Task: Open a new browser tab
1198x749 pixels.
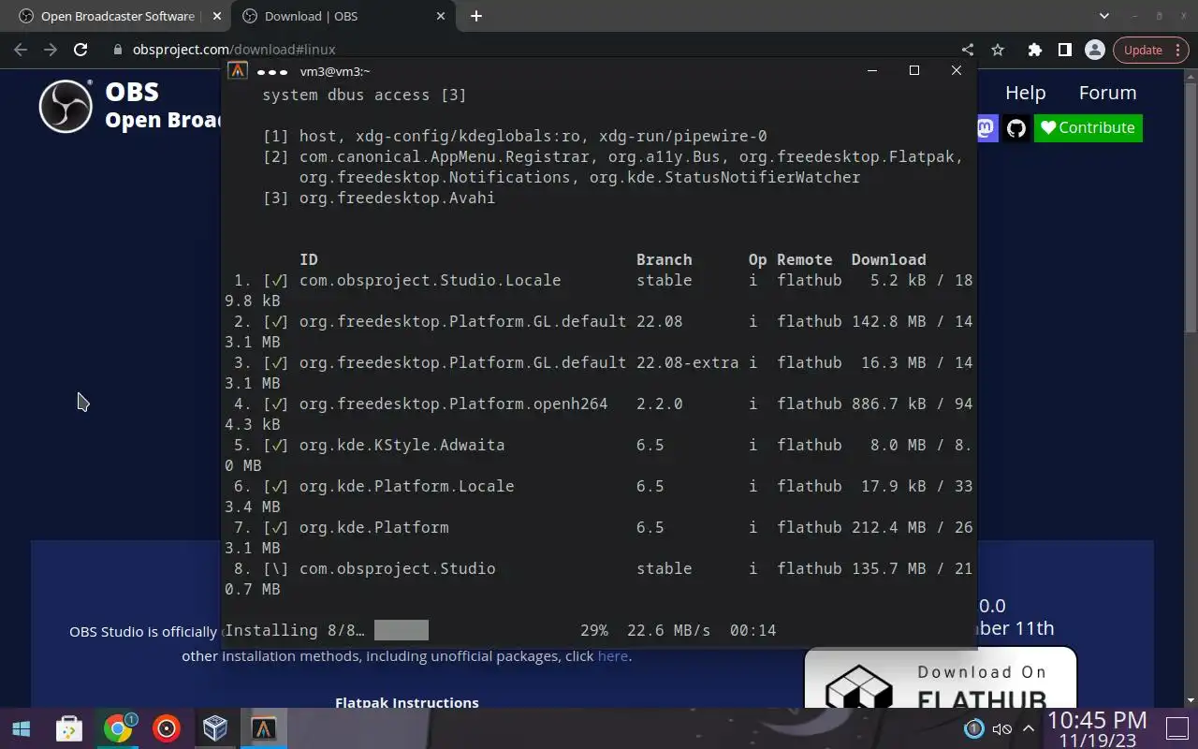Action: (476, 16)
